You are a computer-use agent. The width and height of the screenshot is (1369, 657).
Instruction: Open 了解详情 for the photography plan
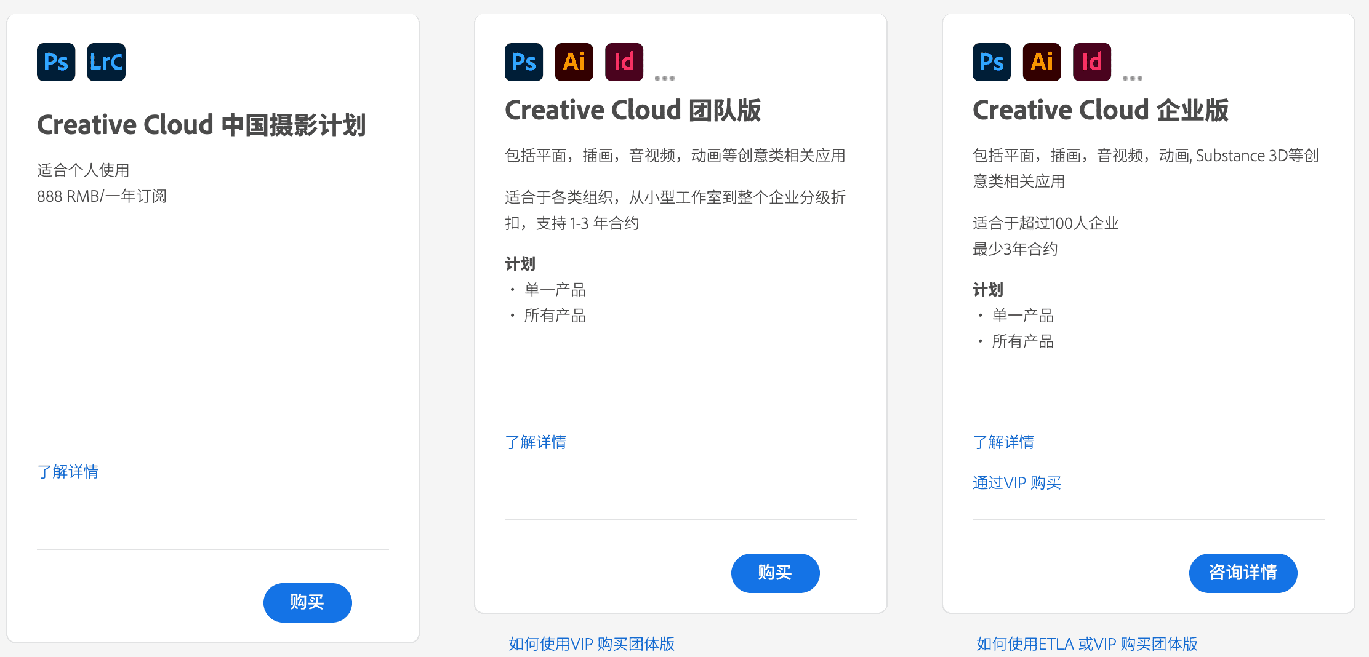[68, 471]
